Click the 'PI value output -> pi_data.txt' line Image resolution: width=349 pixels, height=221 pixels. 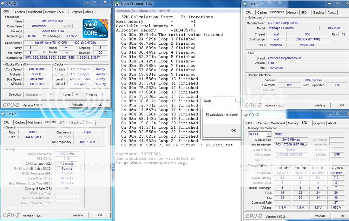pyautogui.click(x=177, y=145)
